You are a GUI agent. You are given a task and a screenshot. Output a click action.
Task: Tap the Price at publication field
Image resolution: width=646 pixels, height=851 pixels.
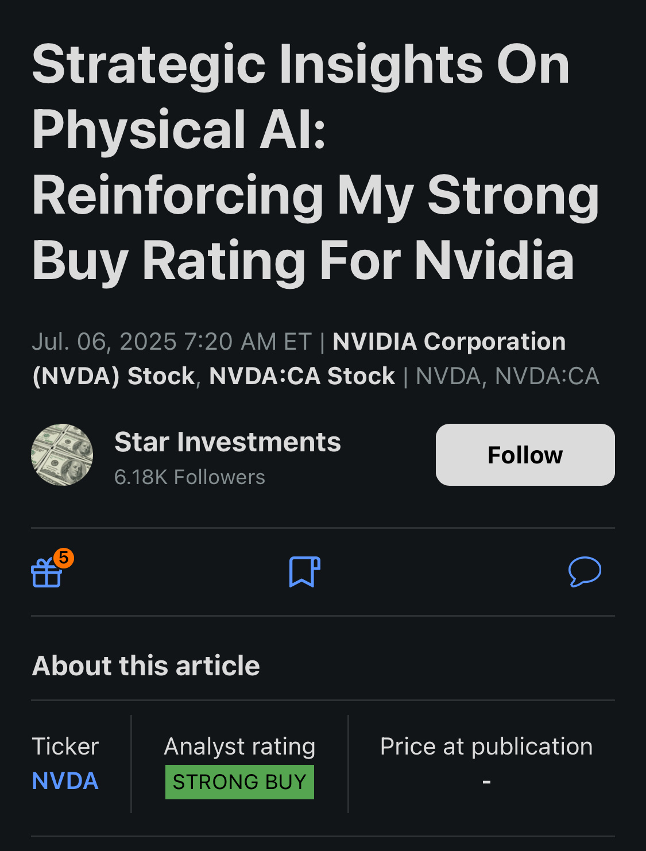(486, 764)
